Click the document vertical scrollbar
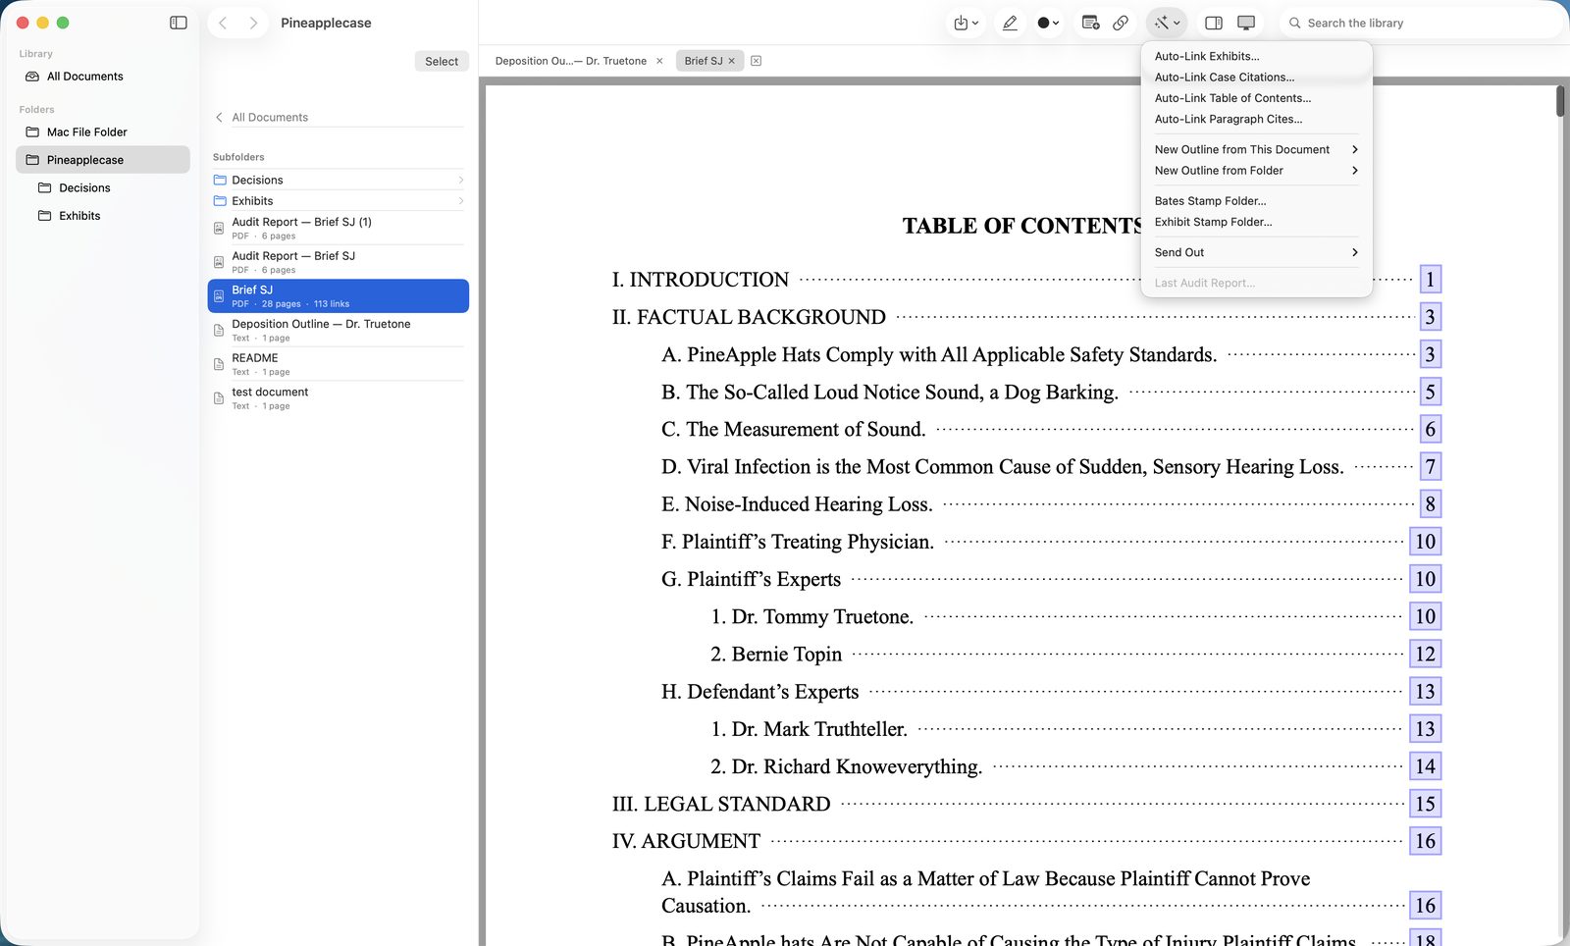The image size is (1570, 946). point(1560,101)
